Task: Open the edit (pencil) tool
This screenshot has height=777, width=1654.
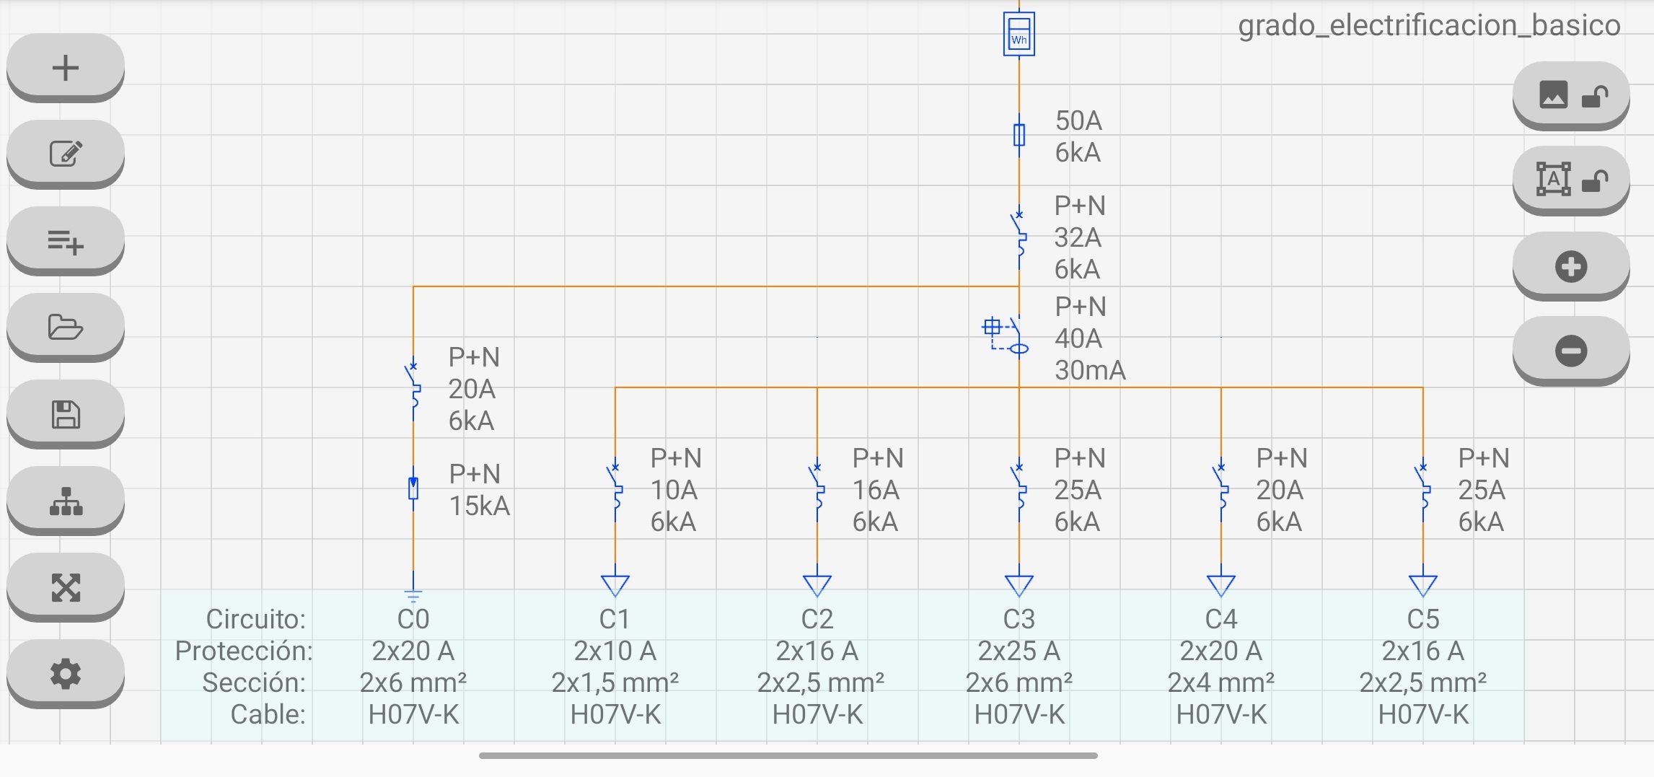Action: (64, 153)
